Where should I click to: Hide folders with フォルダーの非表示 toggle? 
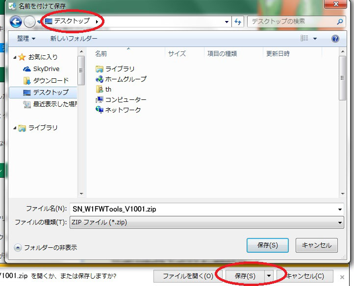(46, 247)
